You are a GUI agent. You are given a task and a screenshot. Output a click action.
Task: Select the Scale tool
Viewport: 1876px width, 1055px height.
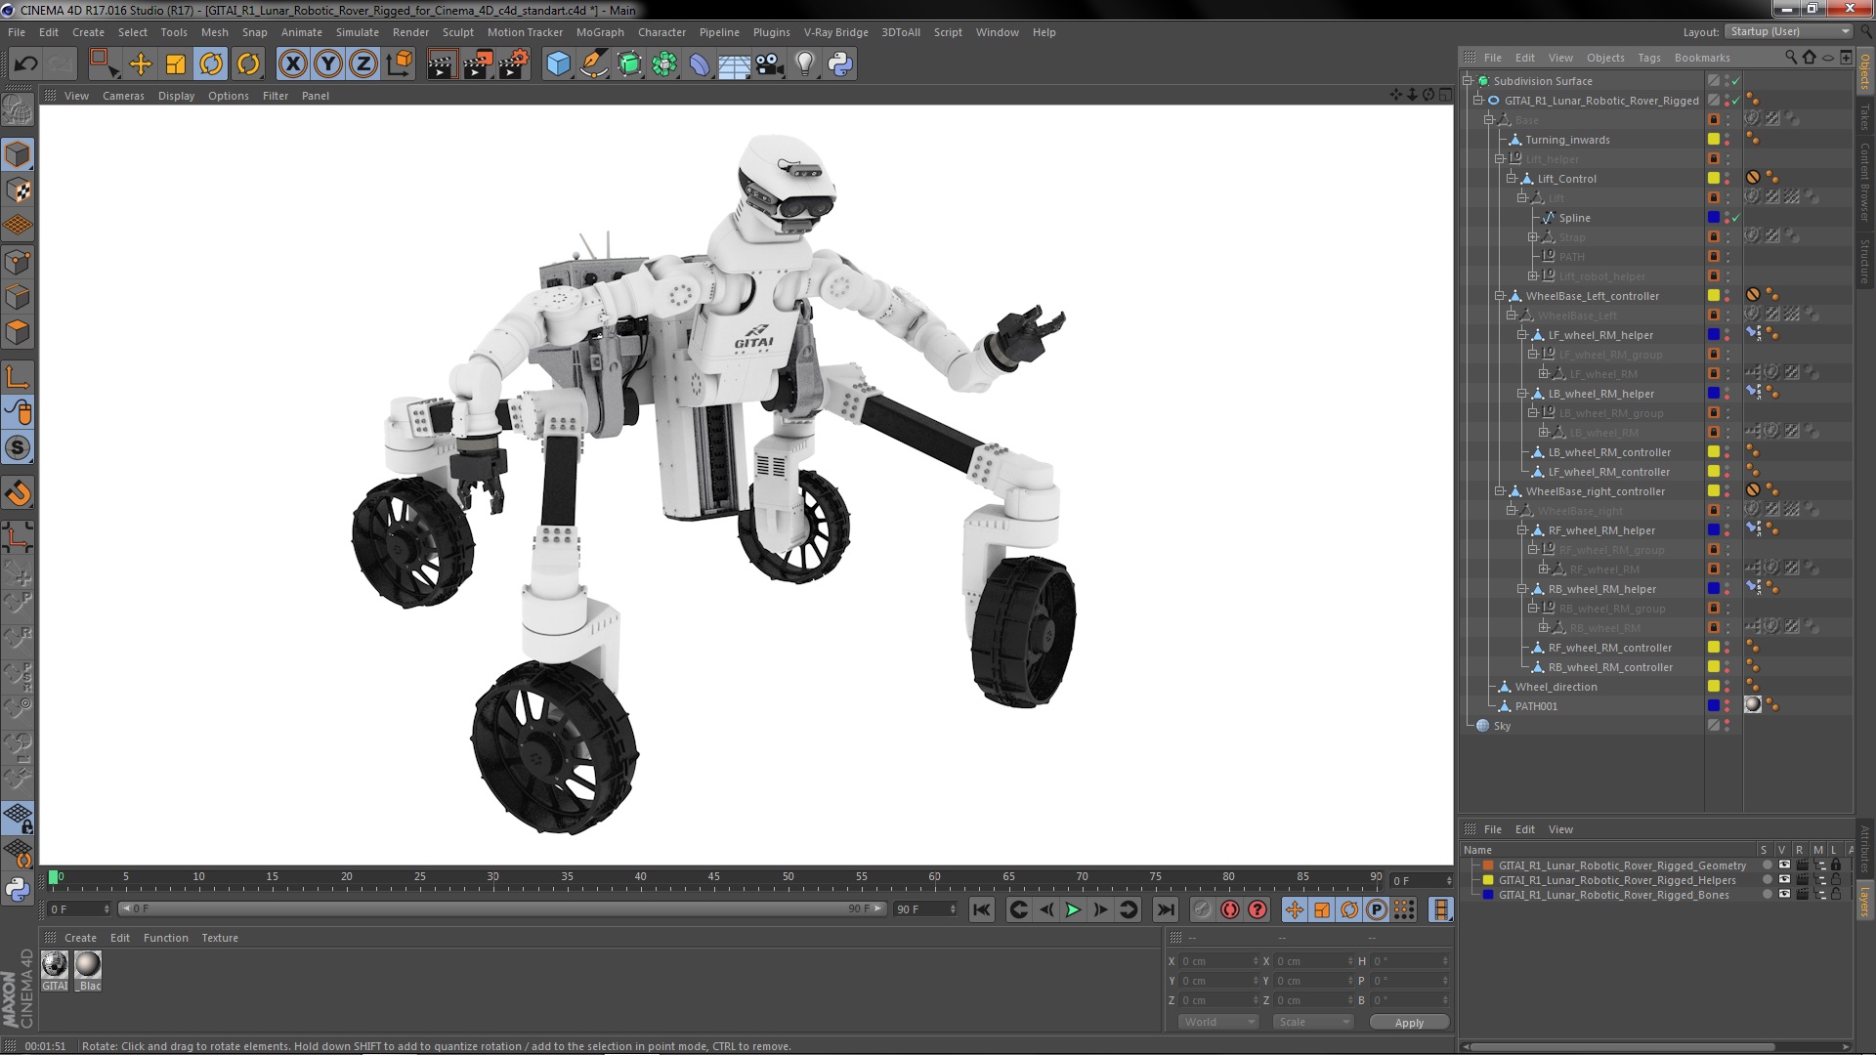[176, 64]
